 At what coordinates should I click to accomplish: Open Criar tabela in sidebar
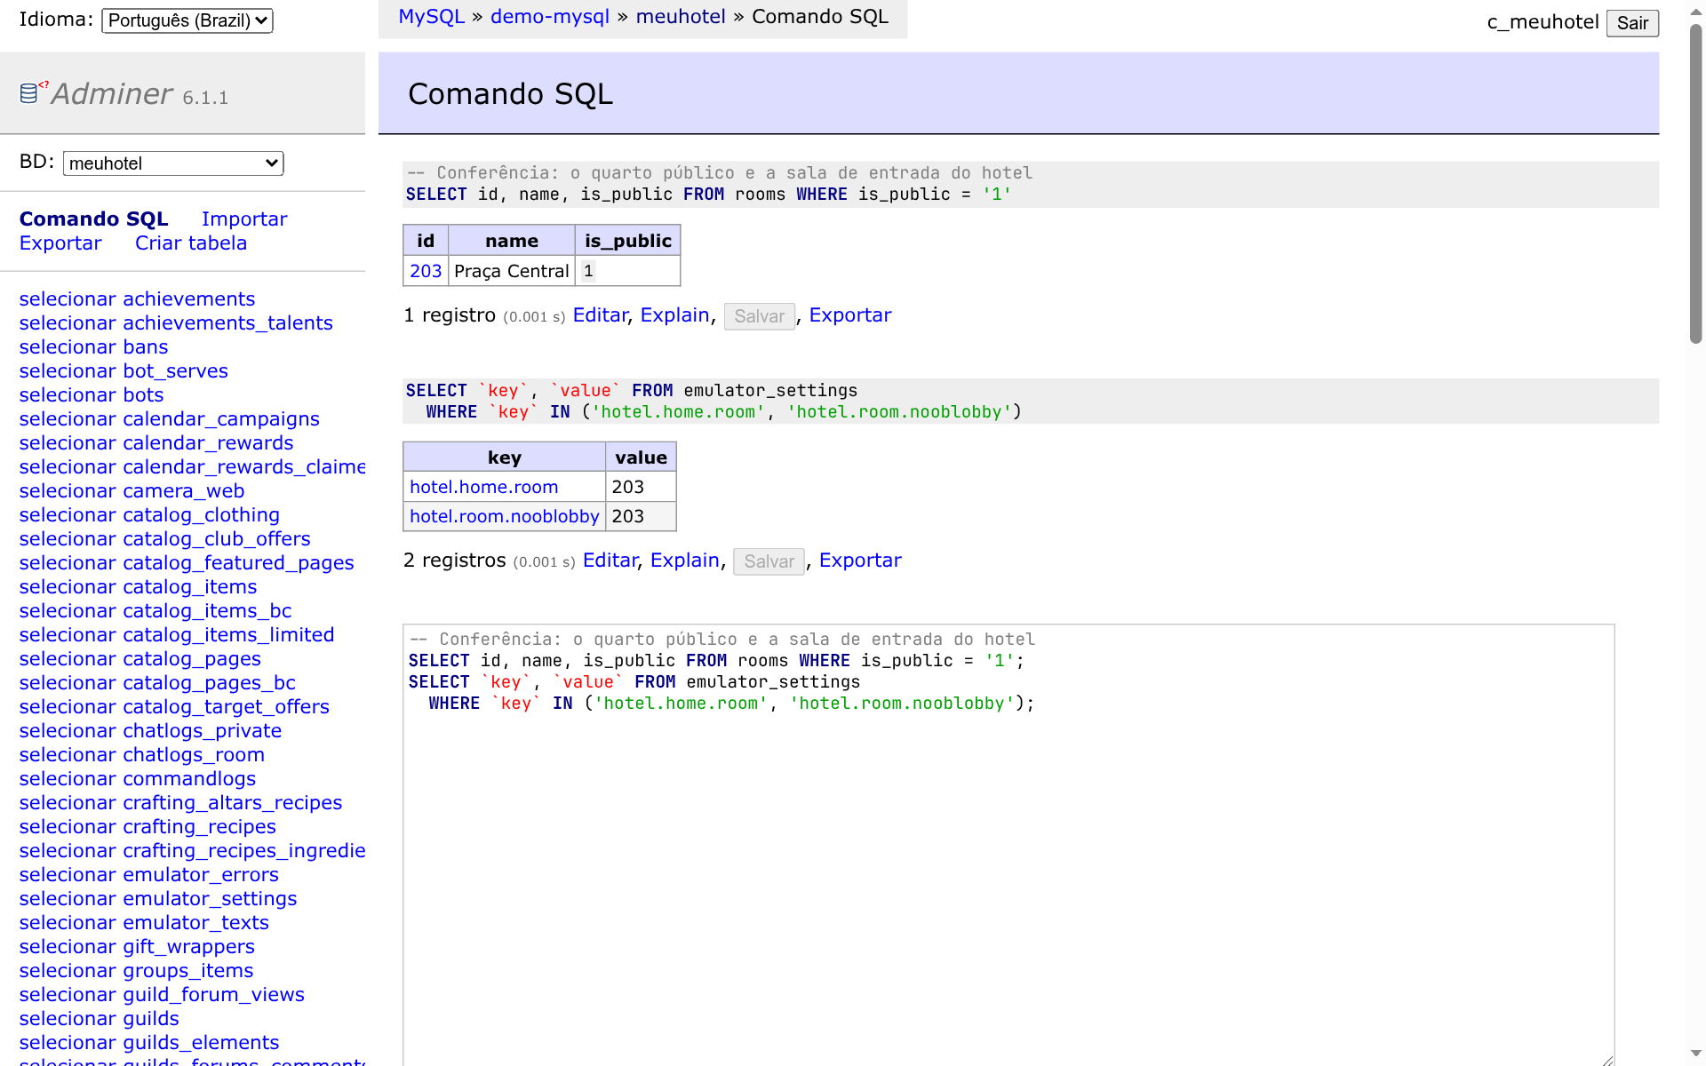pyautogui.click(x=191, y=243)
